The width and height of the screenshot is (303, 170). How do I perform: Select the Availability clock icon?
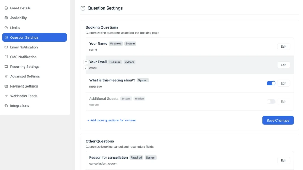pyautogui.click(x=6, y=18)
